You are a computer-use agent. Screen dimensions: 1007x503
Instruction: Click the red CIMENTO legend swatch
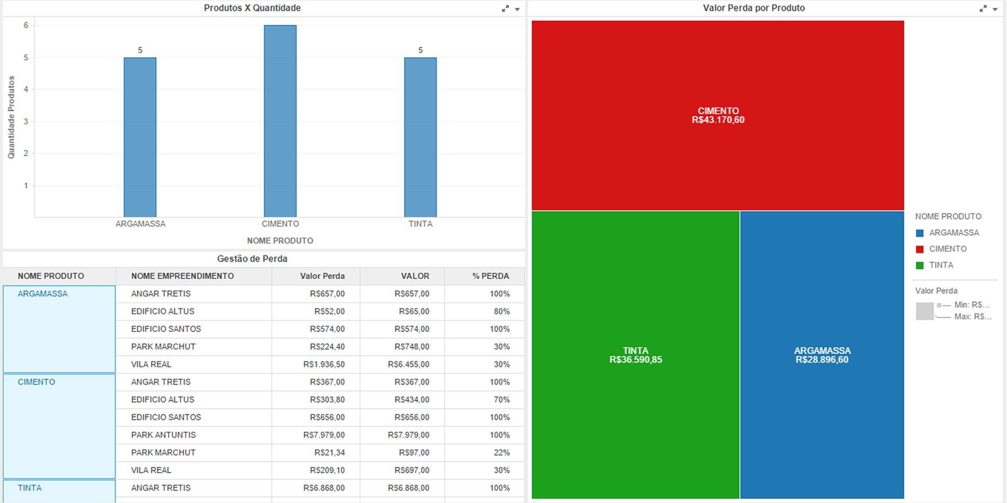pyautogui.click(x=920, y=249)
